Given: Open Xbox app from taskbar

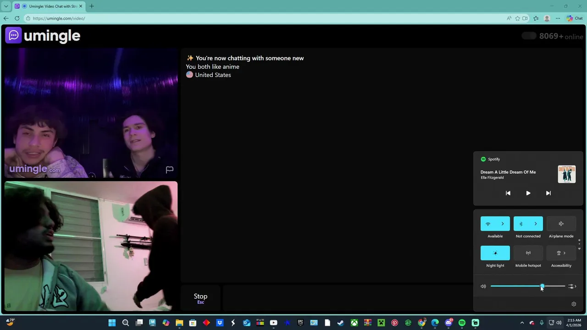Looking at the screenshot, I should pos(354,323).
